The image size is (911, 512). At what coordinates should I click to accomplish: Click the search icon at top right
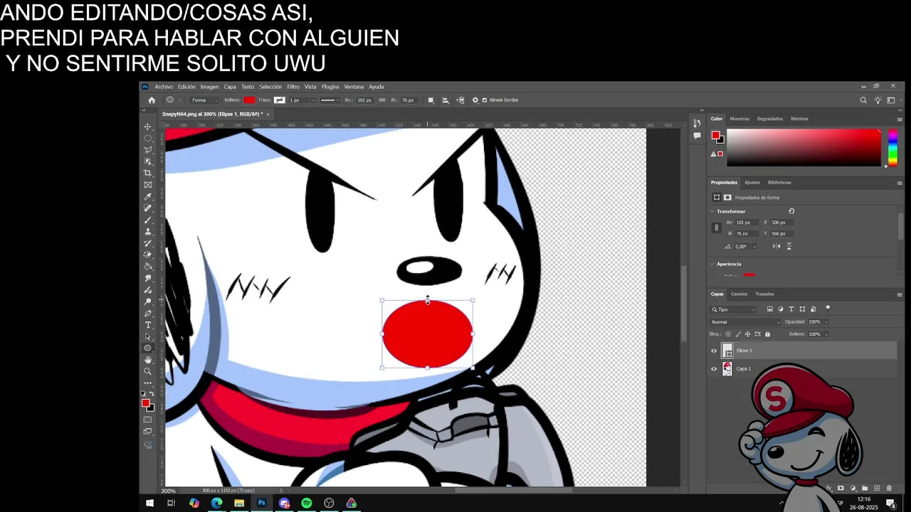(x=863, y=100)
